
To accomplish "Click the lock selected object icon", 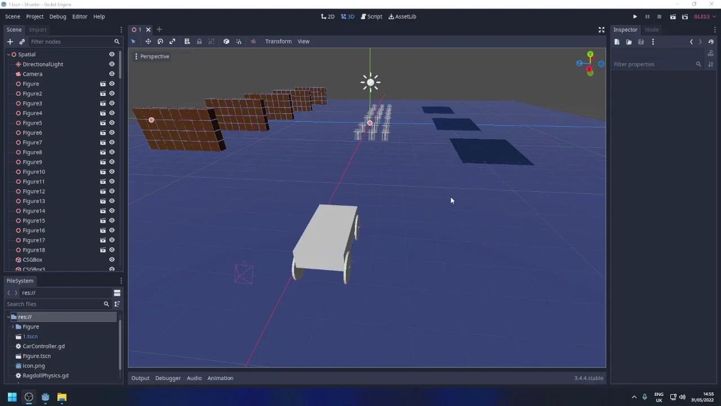I will tap(199, 41).
